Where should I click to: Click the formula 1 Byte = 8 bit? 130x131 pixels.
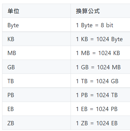[94, 25]
